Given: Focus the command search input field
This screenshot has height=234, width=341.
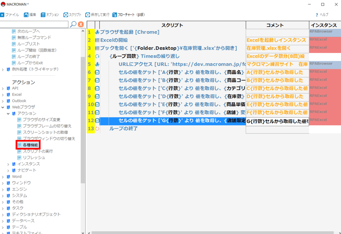Looking at the screenshot, I should [34, 24].
